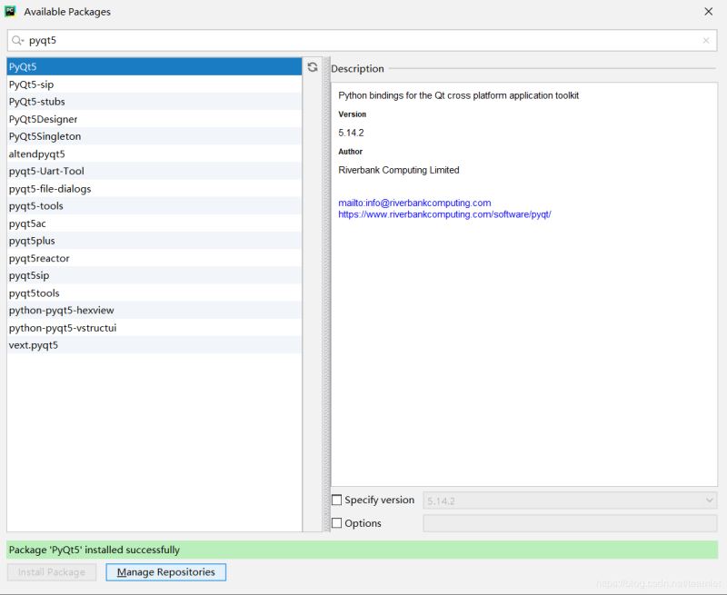Click the Install Package button
Screen dimensions: 727x595
click(x=52, y=572)
